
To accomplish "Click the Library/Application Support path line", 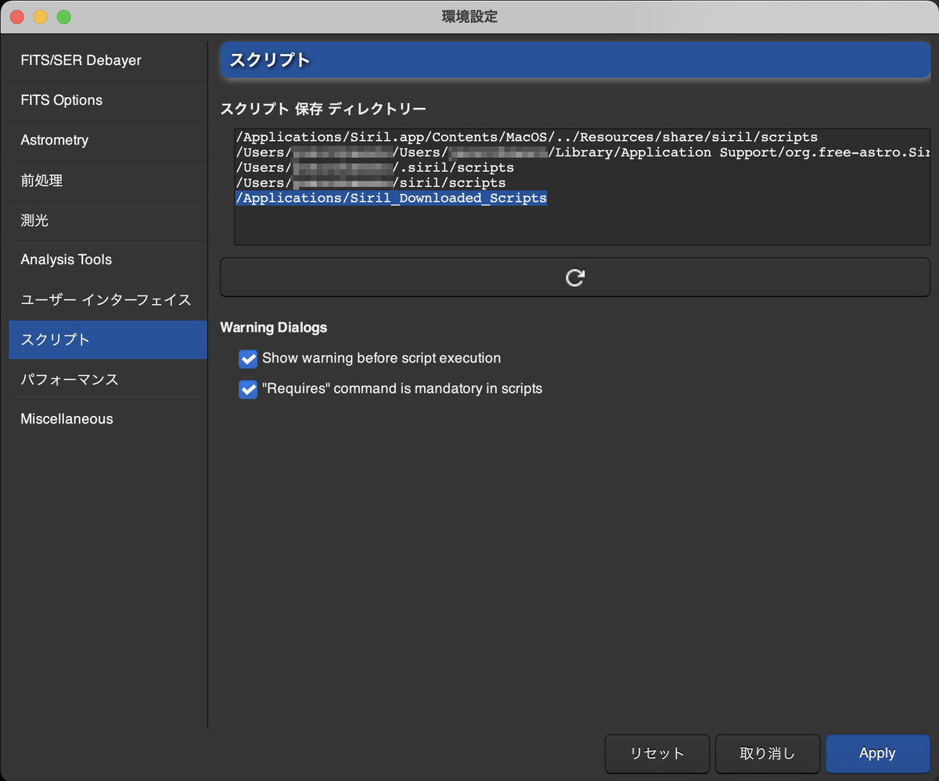I will coord(582,152).
